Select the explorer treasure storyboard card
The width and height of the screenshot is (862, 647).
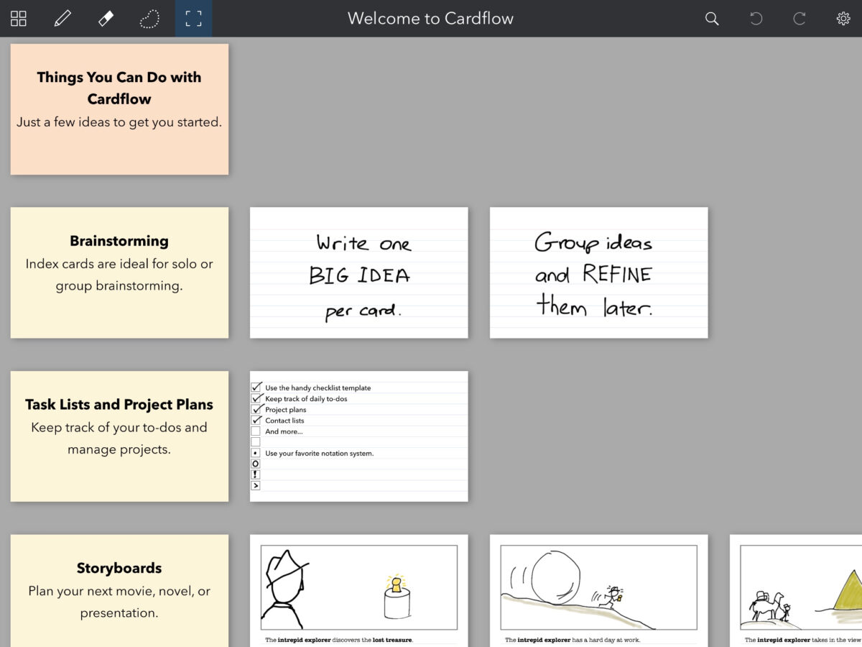pos(359,589)
